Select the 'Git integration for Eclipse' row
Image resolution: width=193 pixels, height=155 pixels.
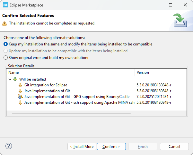pos(46,85)
